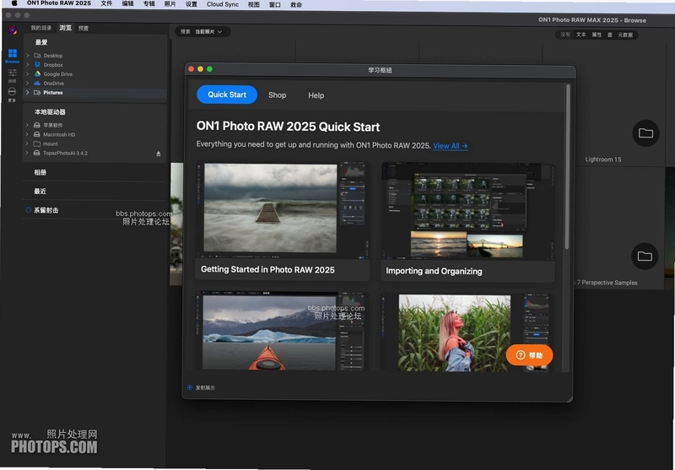
Task: Open the woman in cornfield tutorial thumbnail
Action: 468,332
